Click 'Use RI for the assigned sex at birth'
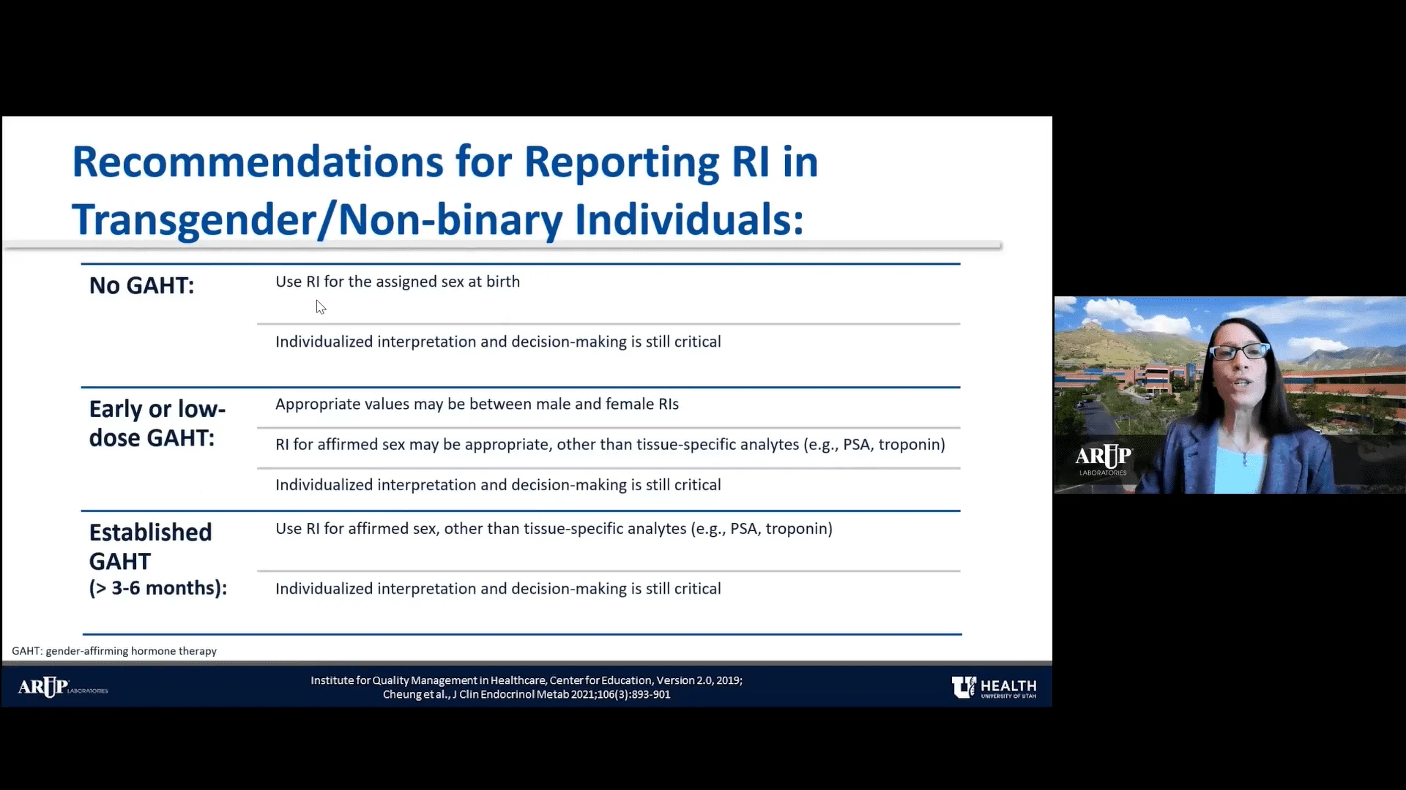 pyautogui.click(x=398, y=282)
